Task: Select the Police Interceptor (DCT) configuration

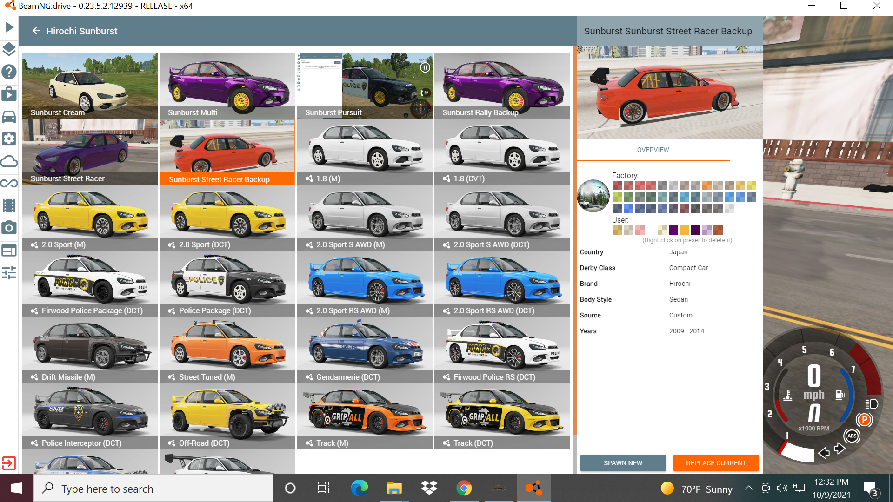Action: (x=90, y=416)
